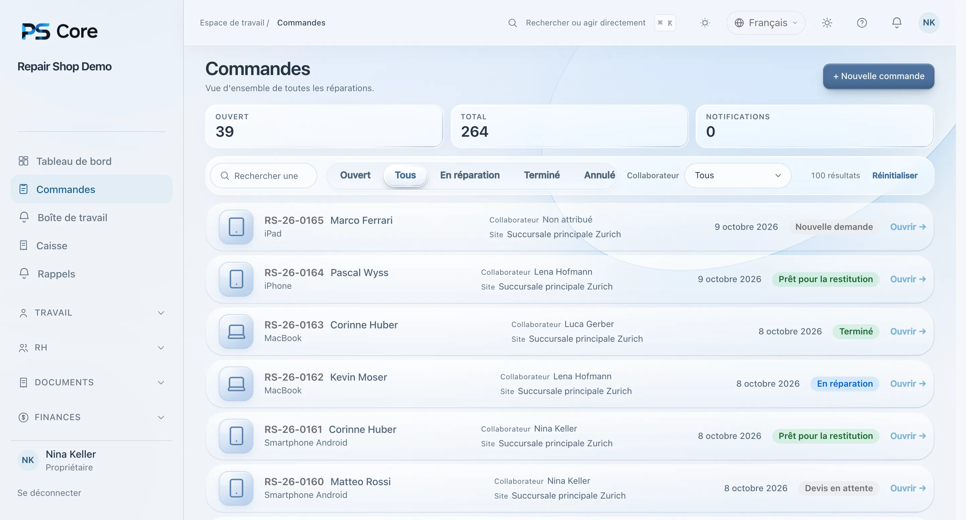The image size is (966, 520).
Task: Click the PS Core logo
Action: [60, 31]
